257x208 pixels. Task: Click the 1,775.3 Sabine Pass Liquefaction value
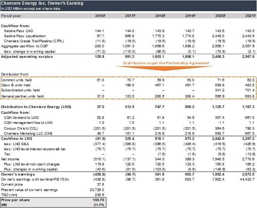158,36
